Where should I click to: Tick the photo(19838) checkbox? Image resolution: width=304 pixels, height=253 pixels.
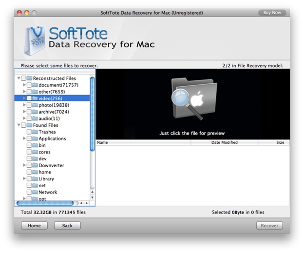click(x=29, y=105)
